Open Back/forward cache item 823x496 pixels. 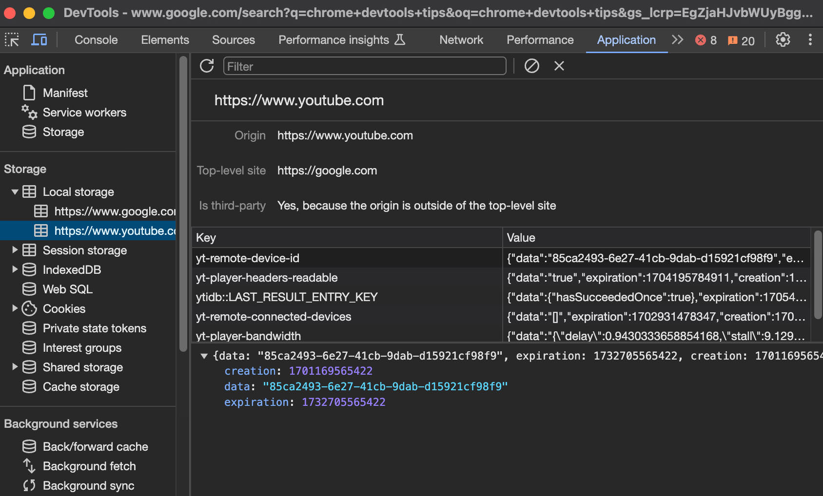click(96, 446)
